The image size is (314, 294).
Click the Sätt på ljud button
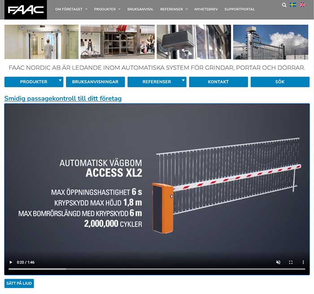[x=19, y=283]
